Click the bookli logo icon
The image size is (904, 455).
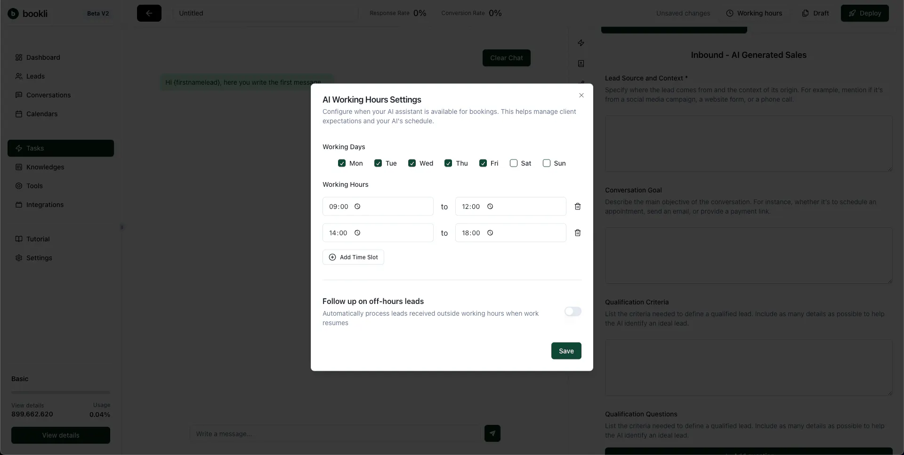[13, 14]
